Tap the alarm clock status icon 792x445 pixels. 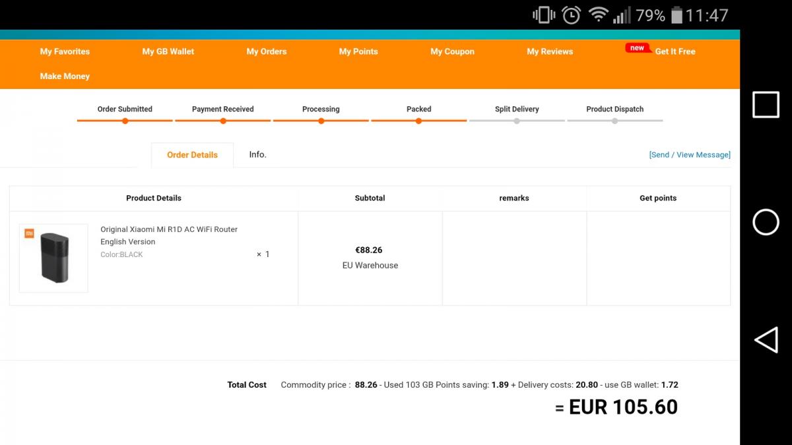coord(571,15)
